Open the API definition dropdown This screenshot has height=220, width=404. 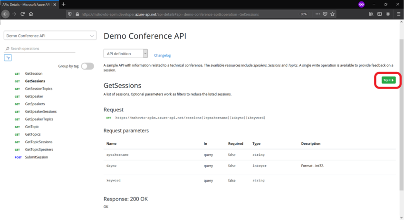125,54
